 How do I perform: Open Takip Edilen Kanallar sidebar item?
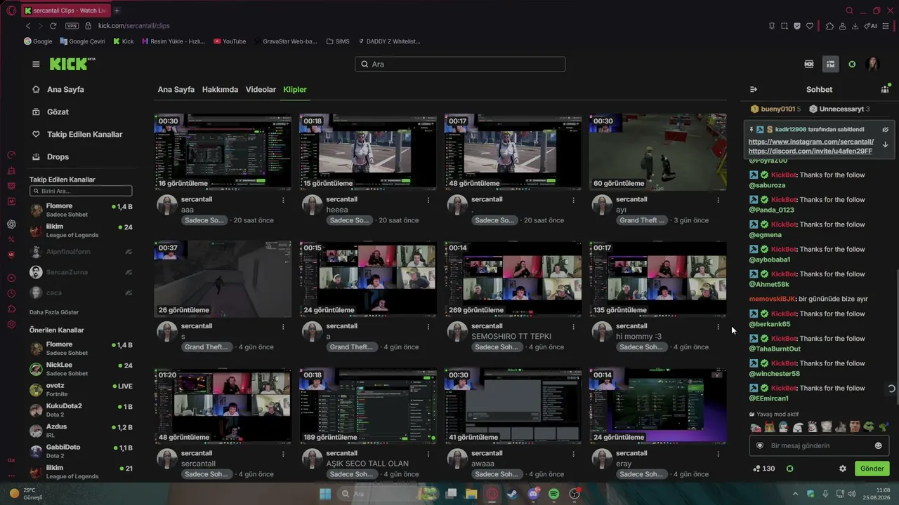(x=84, y=135)
